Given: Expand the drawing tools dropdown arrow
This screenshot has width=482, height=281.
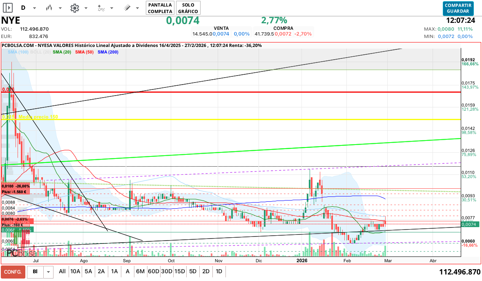Looking at the screenshot, I should pyautogui.click(x=137, y=8).
